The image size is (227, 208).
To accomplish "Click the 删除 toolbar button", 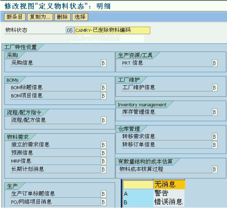I will [63, 17].
